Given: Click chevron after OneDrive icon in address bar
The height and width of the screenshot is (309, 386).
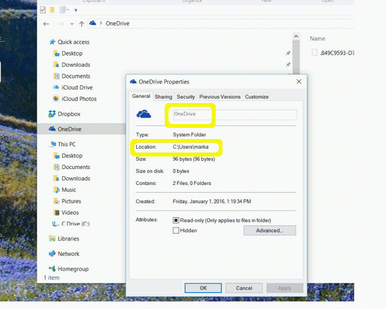Looking at the screenshot, I should coord(101,24).
